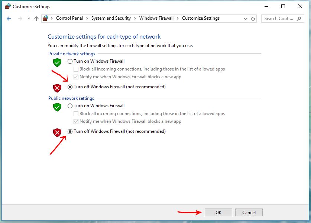Viewport: 311px width, 223px height.
Task: Select Turn off Windows Firewall for Public network
Action: pos(70,132)
